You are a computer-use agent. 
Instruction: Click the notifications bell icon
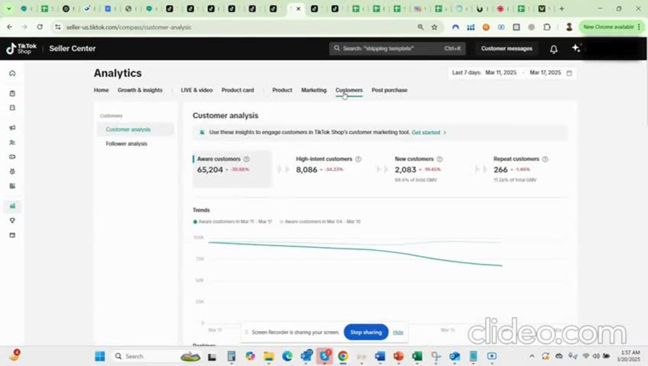click(x=554, y=49)
